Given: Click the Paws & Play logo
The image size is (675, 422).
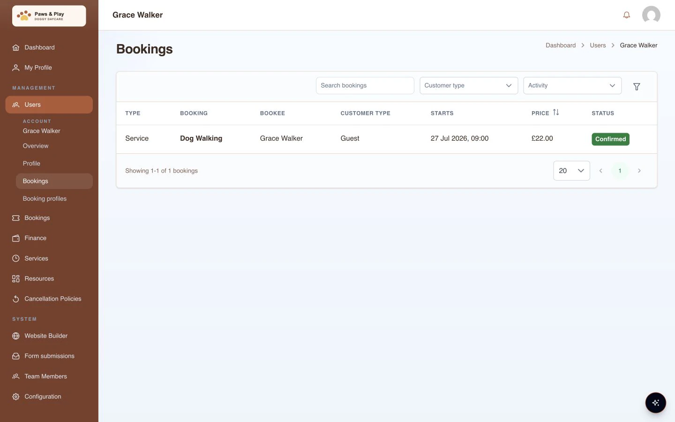Looking at the screenshot, I should pos(49,16).
